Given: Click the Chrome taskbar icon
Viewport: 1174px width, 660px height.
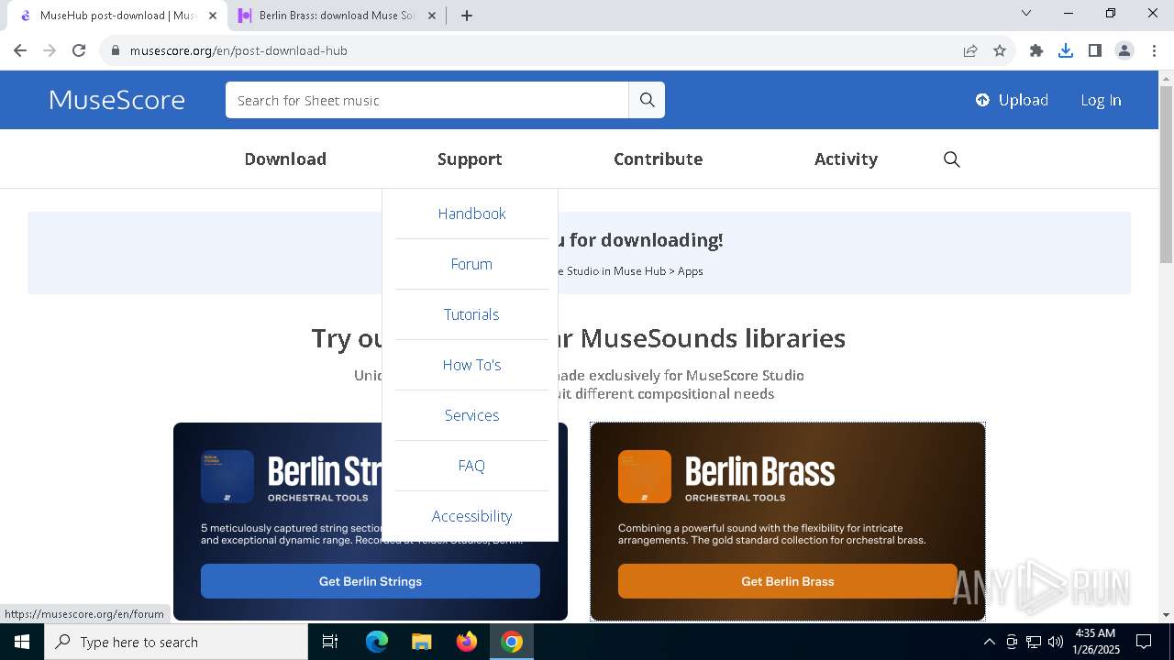Looking at the screenshot, I should click(512, 642).
